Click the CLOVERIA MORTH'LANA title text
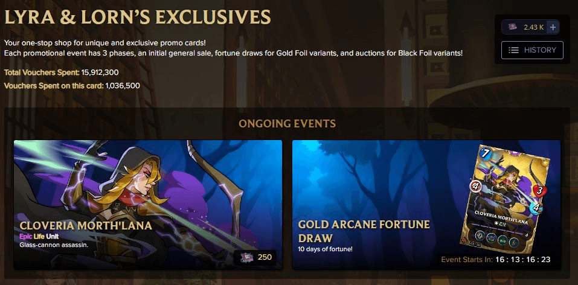The image size is (578, 285). [x=86, y=226]
